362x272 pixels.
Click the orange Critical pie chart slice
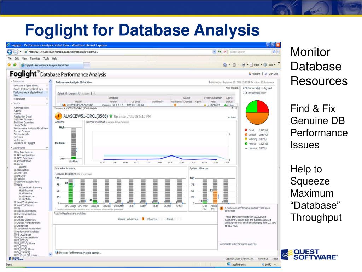(x=257, y=119)
